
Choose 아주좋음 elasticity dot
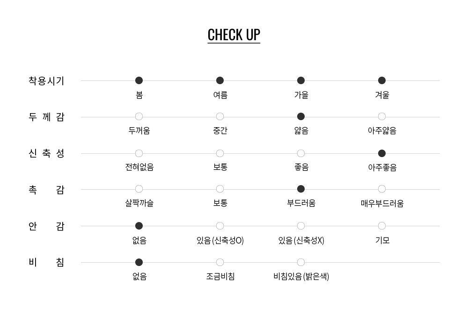pos(382,153)
